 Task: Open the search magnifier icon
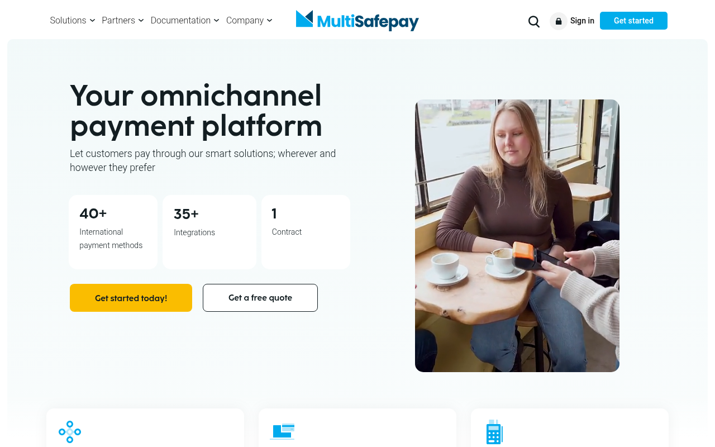[x=534, y=21]
